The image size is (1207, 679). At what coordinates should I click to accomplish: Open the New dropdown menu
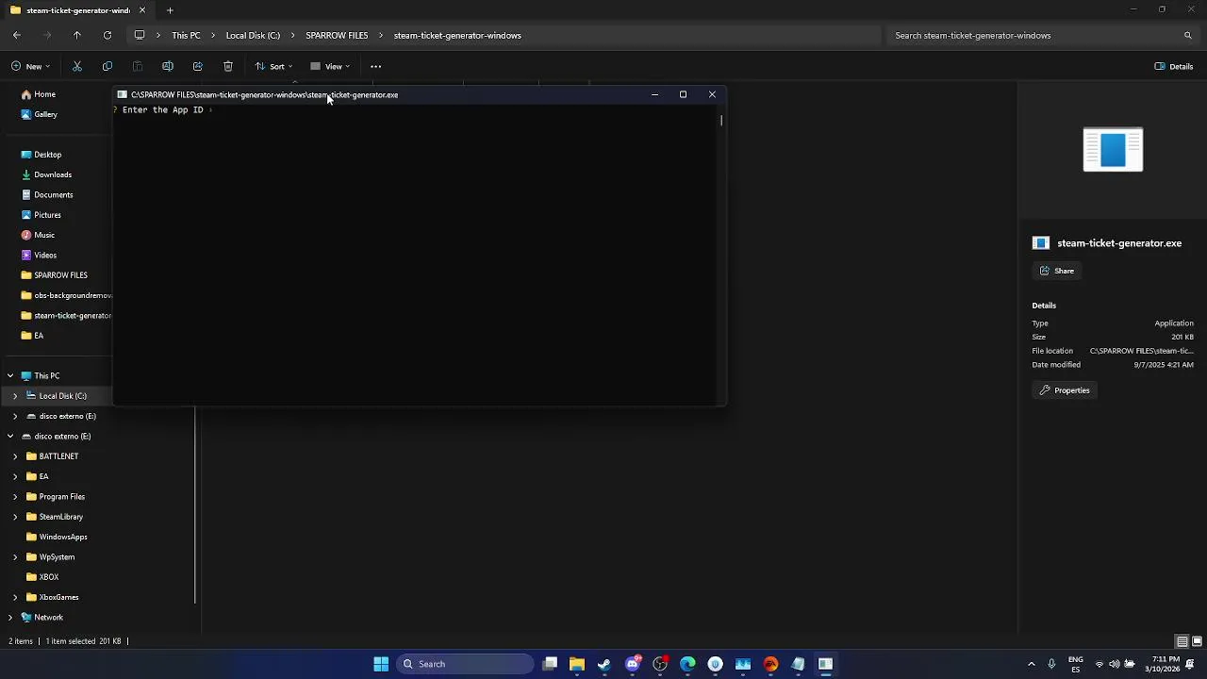[30, 66]
